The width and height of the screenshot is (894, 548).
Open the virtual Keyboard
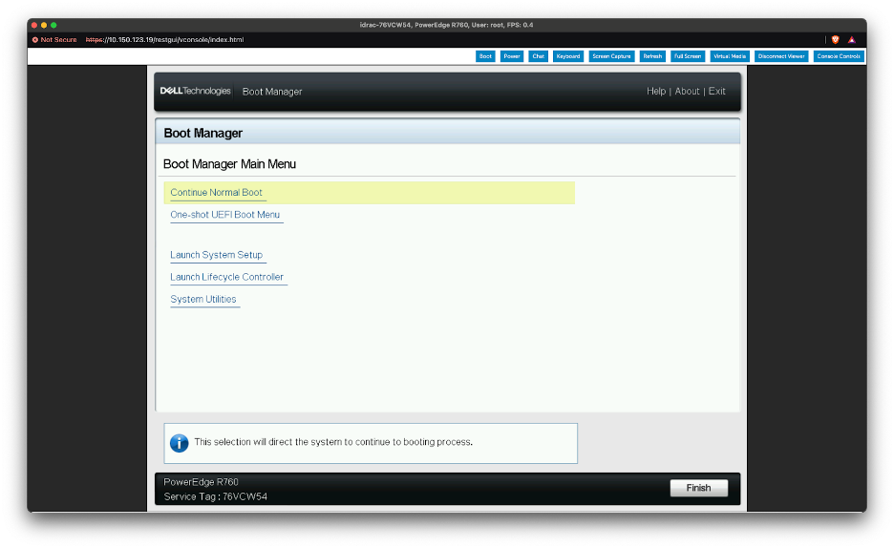568,56
